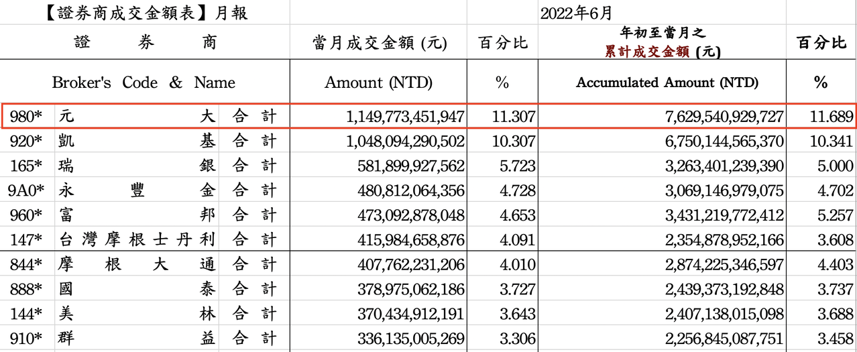Select broker code 960* cell

tap(26, 215)
